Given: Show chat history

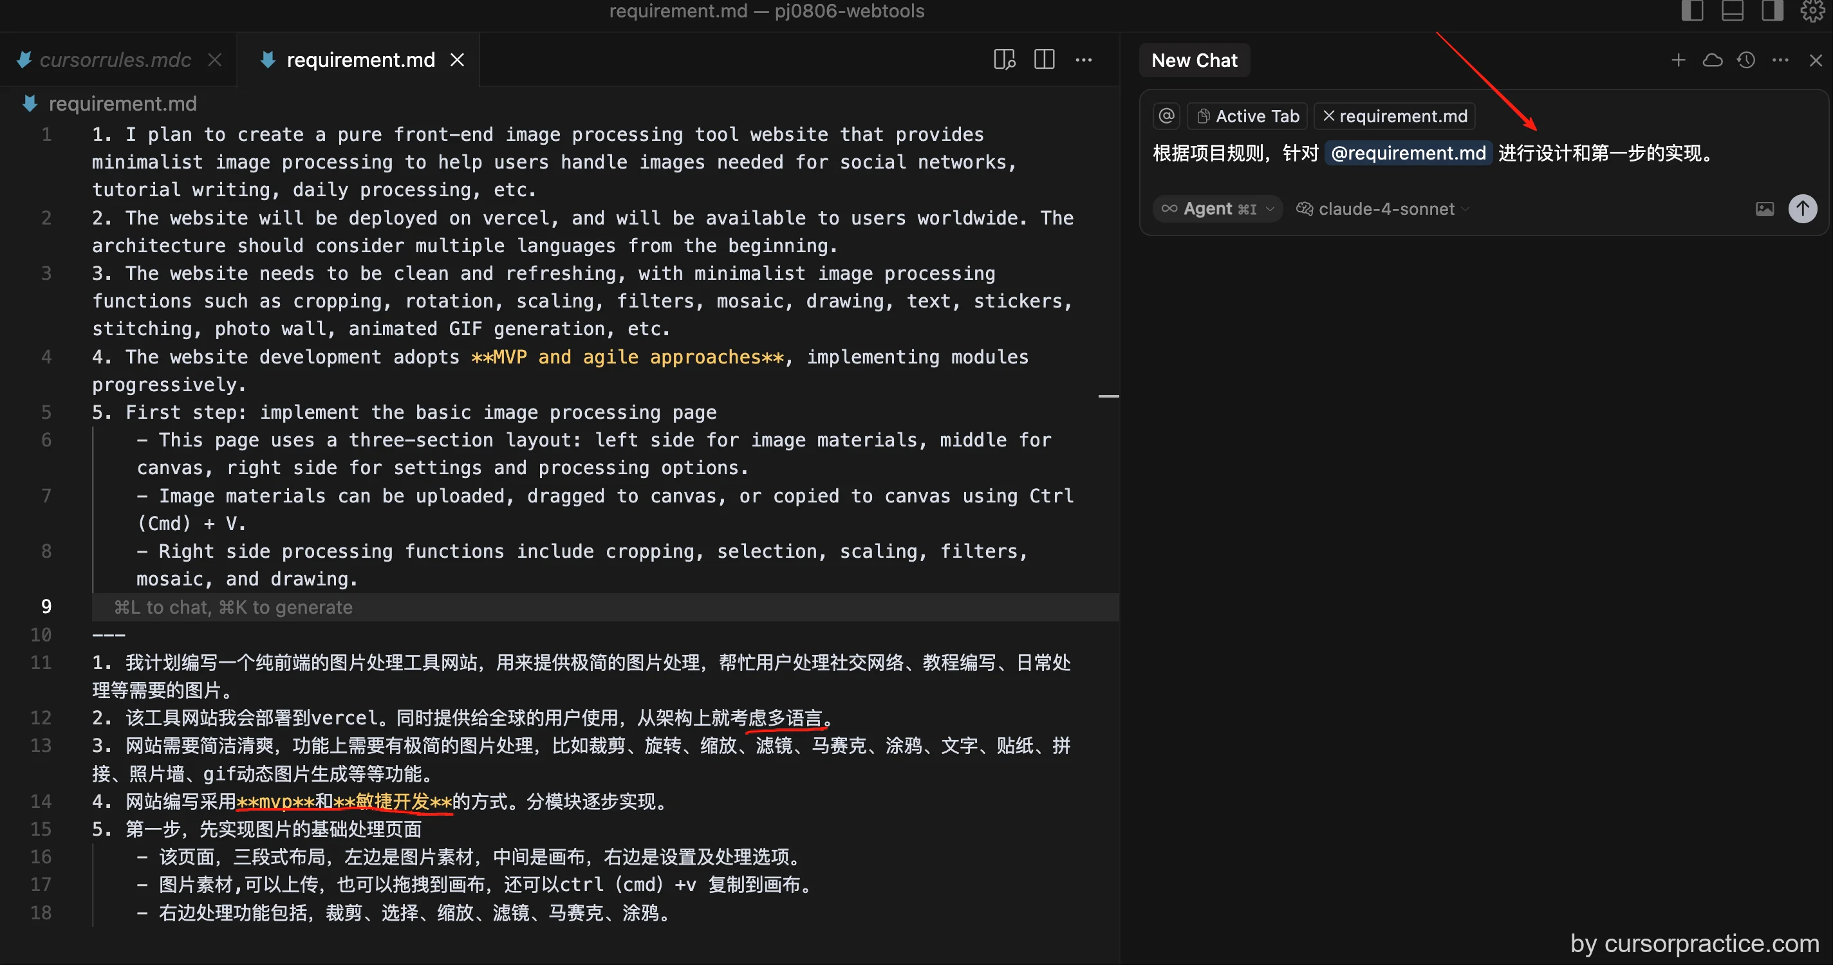Looking at the screenshot, I should click(x=1746, y=60).
